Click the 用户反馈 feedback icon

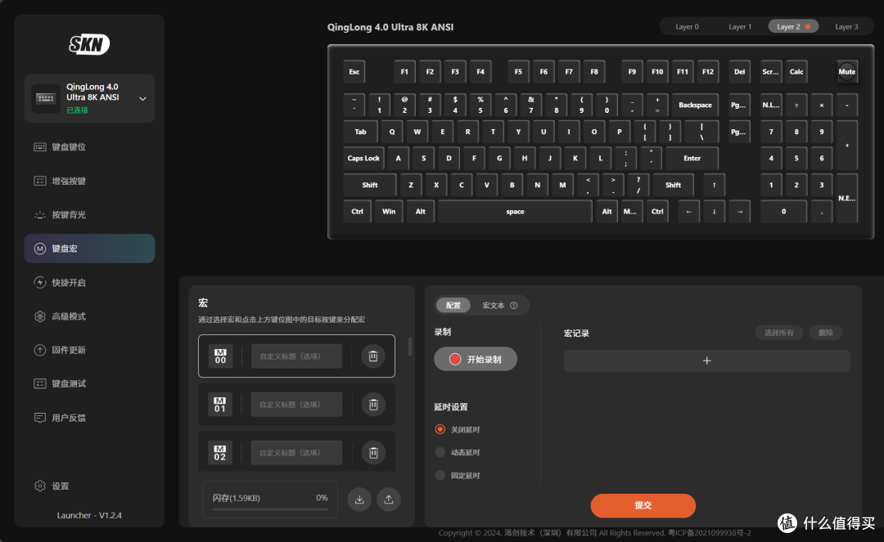pos(39,418)
